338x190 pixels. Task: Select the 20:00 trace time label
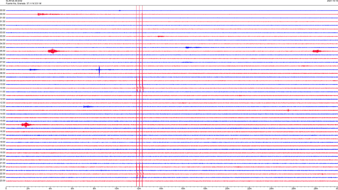coord(3,156)
